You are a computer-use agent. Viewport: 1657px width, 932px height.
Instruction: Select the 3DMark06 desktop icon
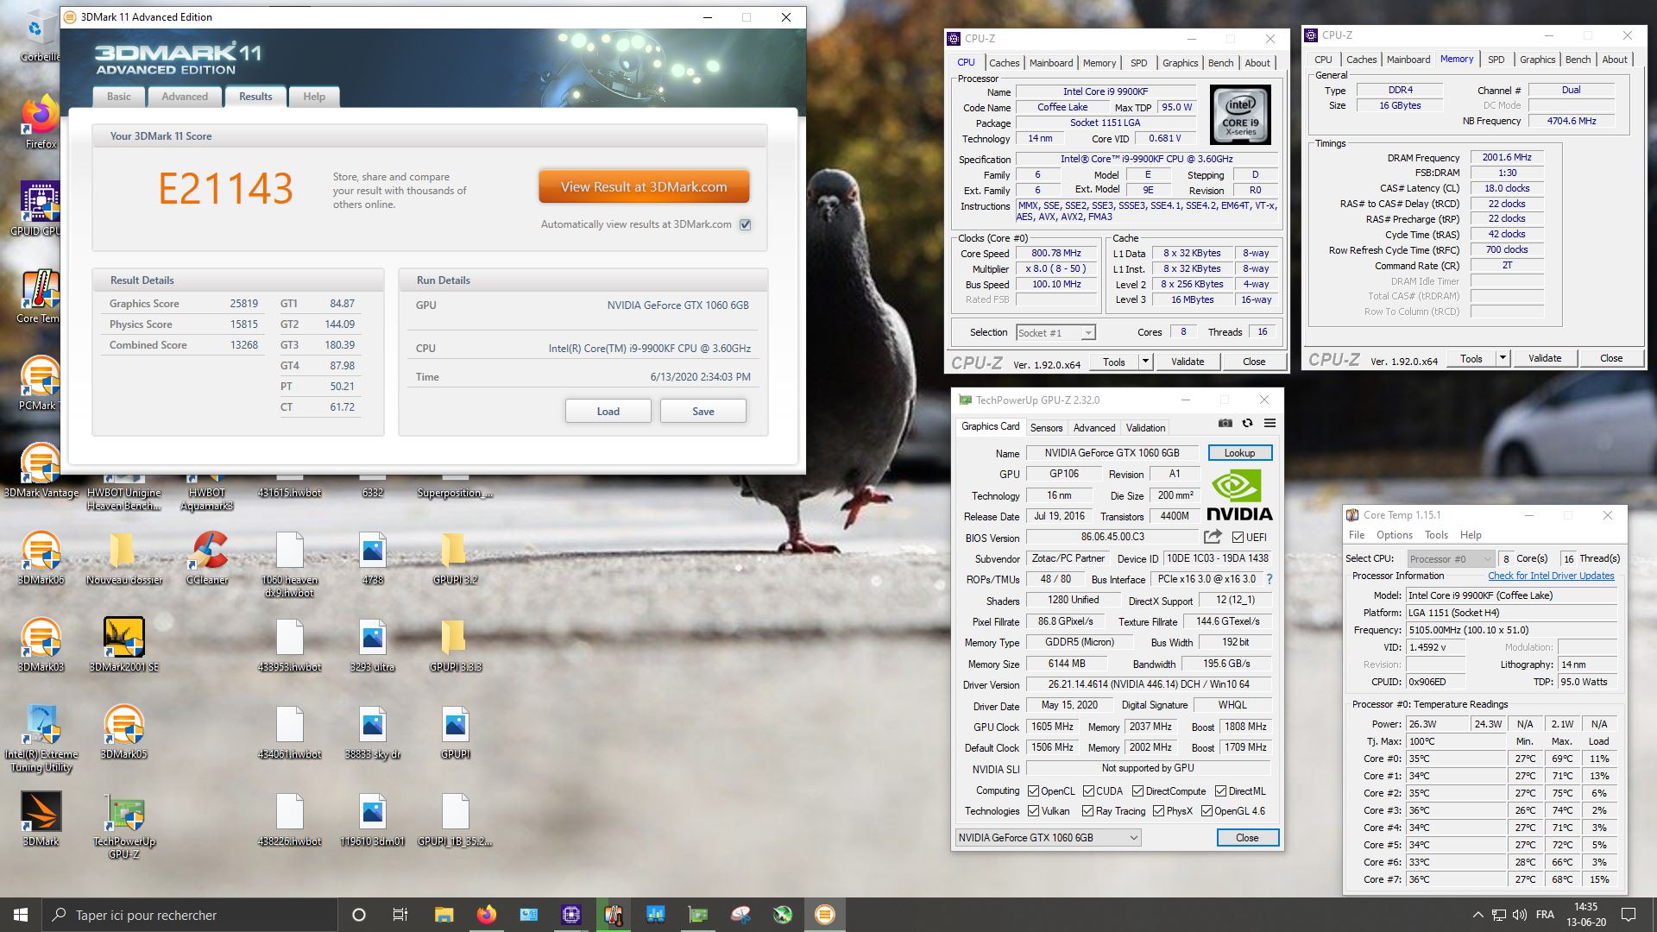41,557
